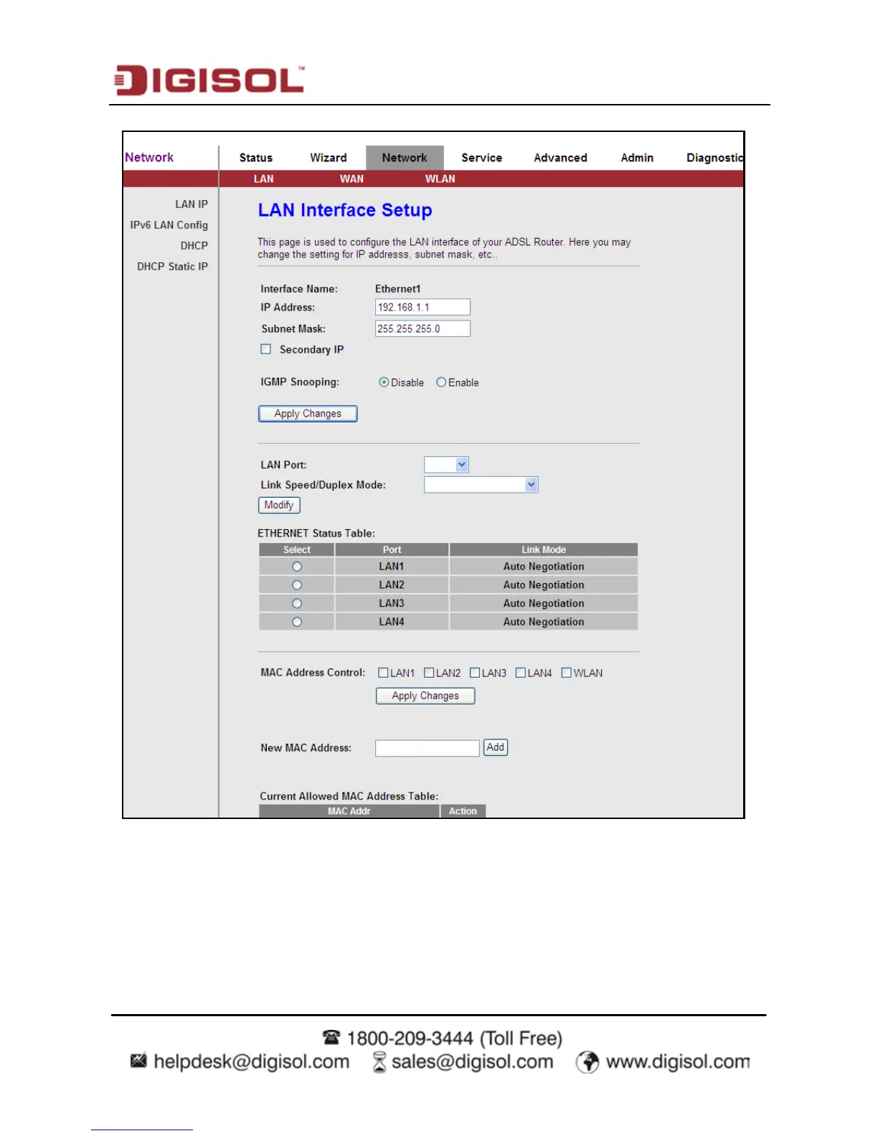Open LAN IP in the sidebar
Viewport: 878px width, 1136px height.
tap(192, 204)
